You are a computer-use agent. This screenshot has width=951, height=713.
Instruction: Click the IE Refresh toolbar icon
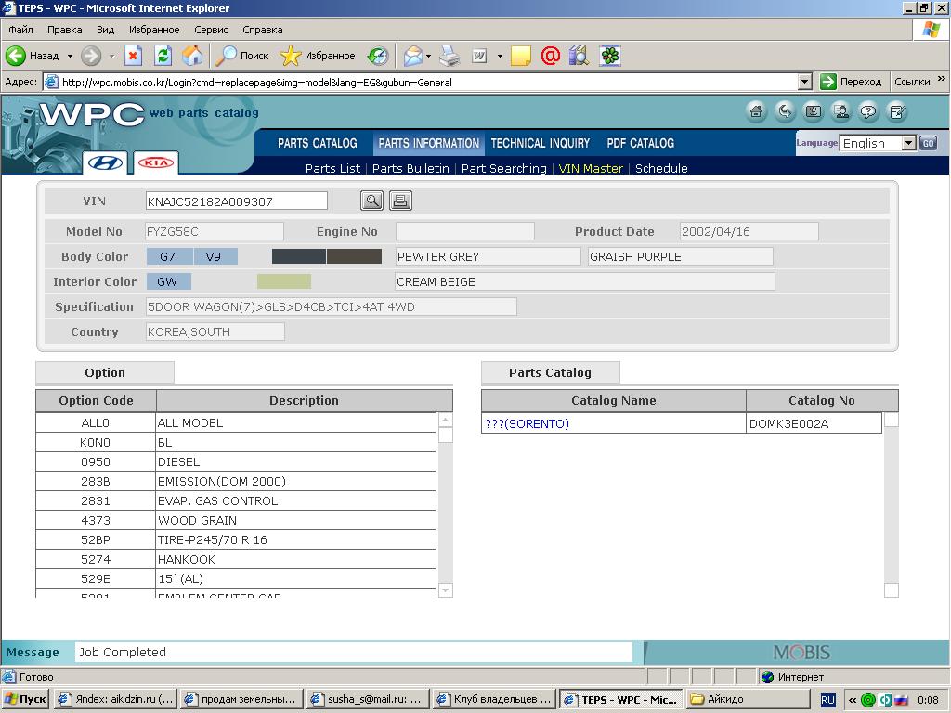[x=163, y=56]
